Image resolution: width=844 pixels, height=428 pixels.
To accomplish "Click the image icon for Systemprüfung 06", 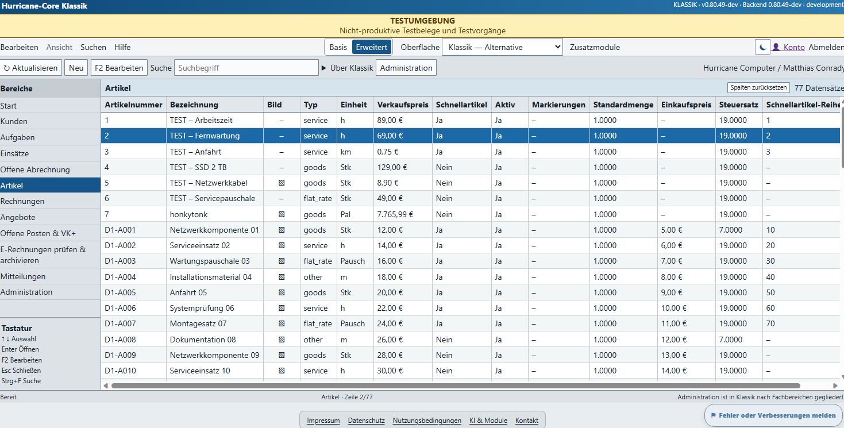I will [282, 308].
